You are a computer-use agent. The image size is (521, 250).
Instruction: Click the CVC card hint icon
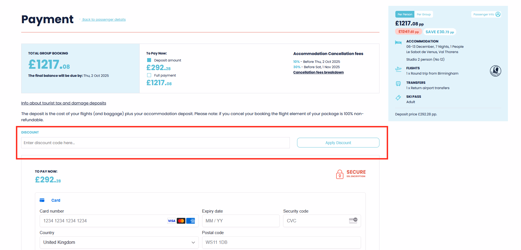353,220
